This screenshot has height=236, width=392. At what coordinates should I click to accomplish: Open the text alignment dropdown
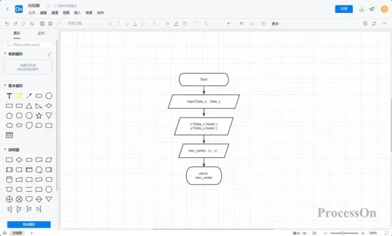pos(156,23)
